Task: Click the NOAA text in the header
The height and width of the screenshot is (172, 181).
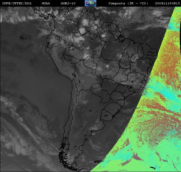Action: click(46, 3)
